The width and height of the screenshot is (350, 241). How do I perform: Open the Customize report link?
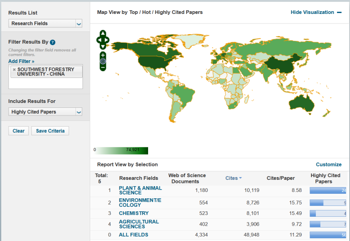pyautogui.click(x=328, y=165)
